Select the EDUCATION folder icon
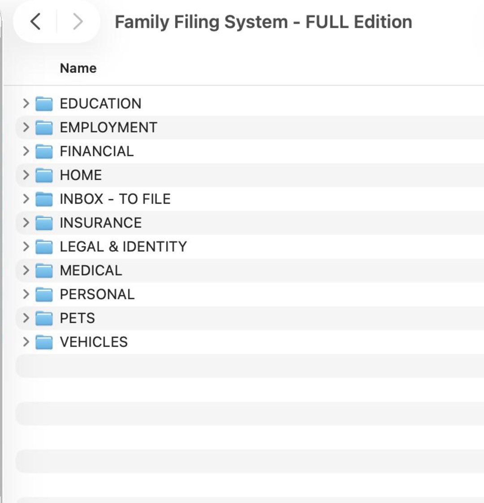The width and height of the screenshot is (484, 503). tap(44, 103)
